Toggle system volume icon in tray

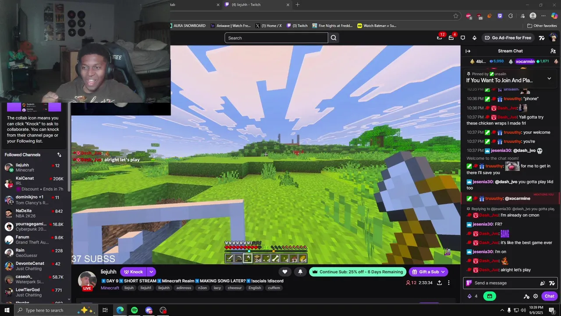pyautogui.click(x=522, y=310)
